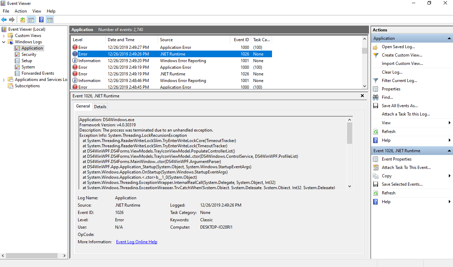Click the Find binoculars icon
The height and width of the screenshot is (267, 453).
[375, 97]
